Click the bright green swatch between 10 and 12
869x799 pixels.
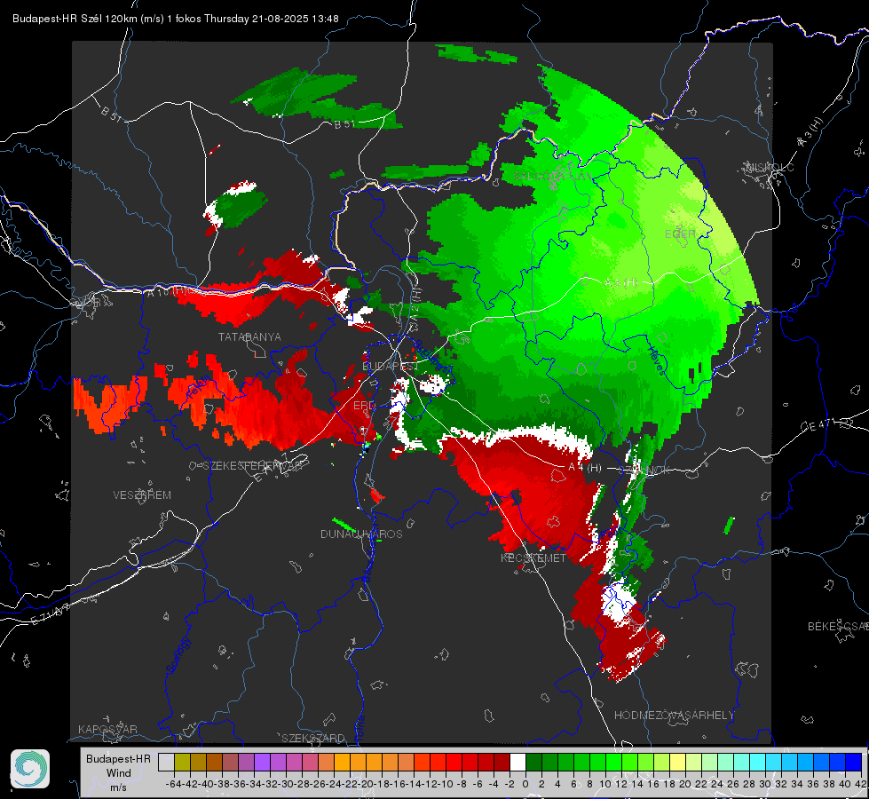pos(613,762)
